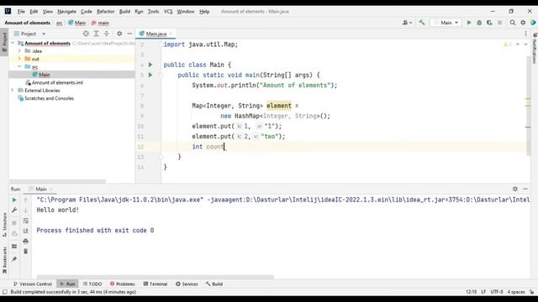Image resolution: width=538 pixels, height=302 pixels.
Task: Select the Main tab in Run panel
Action: click(x=40, y=189)
